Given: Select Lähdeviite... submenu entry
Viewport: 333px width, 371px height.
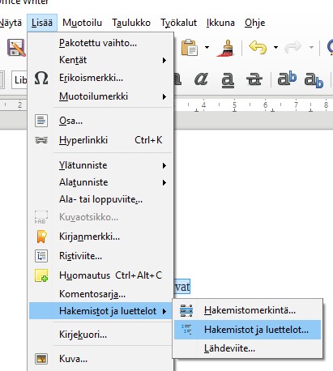Looking at the screenshot, I should click(x=247, y=348).
